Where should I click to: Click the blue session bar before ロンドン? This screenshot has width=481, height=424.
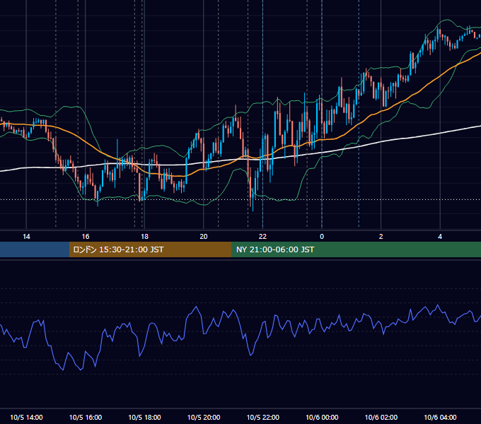35,249
